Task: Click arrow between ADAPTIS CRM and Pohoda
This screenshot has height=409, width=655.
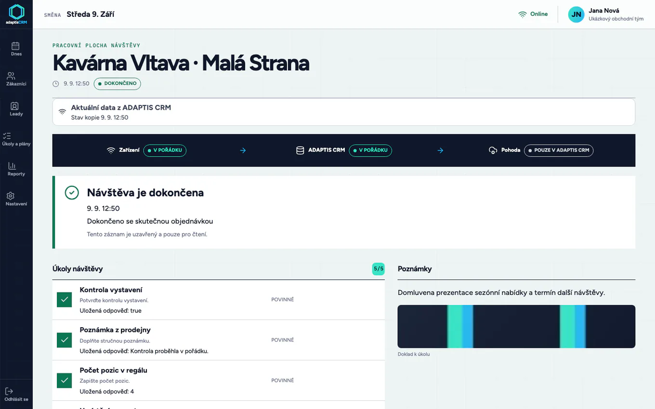Action: pos(440,150)
